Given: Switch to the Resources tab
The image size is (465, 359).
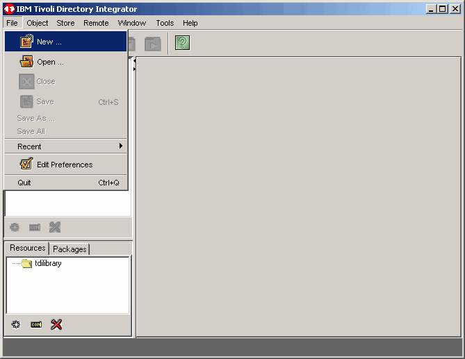Looking at the screenshot, I should coord(27,248).
